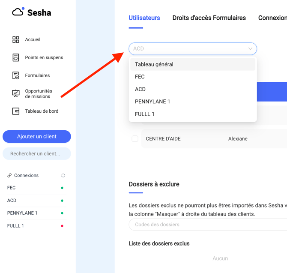
Task: Focus the Rechercher un client search field
Action: coord(37,153)
